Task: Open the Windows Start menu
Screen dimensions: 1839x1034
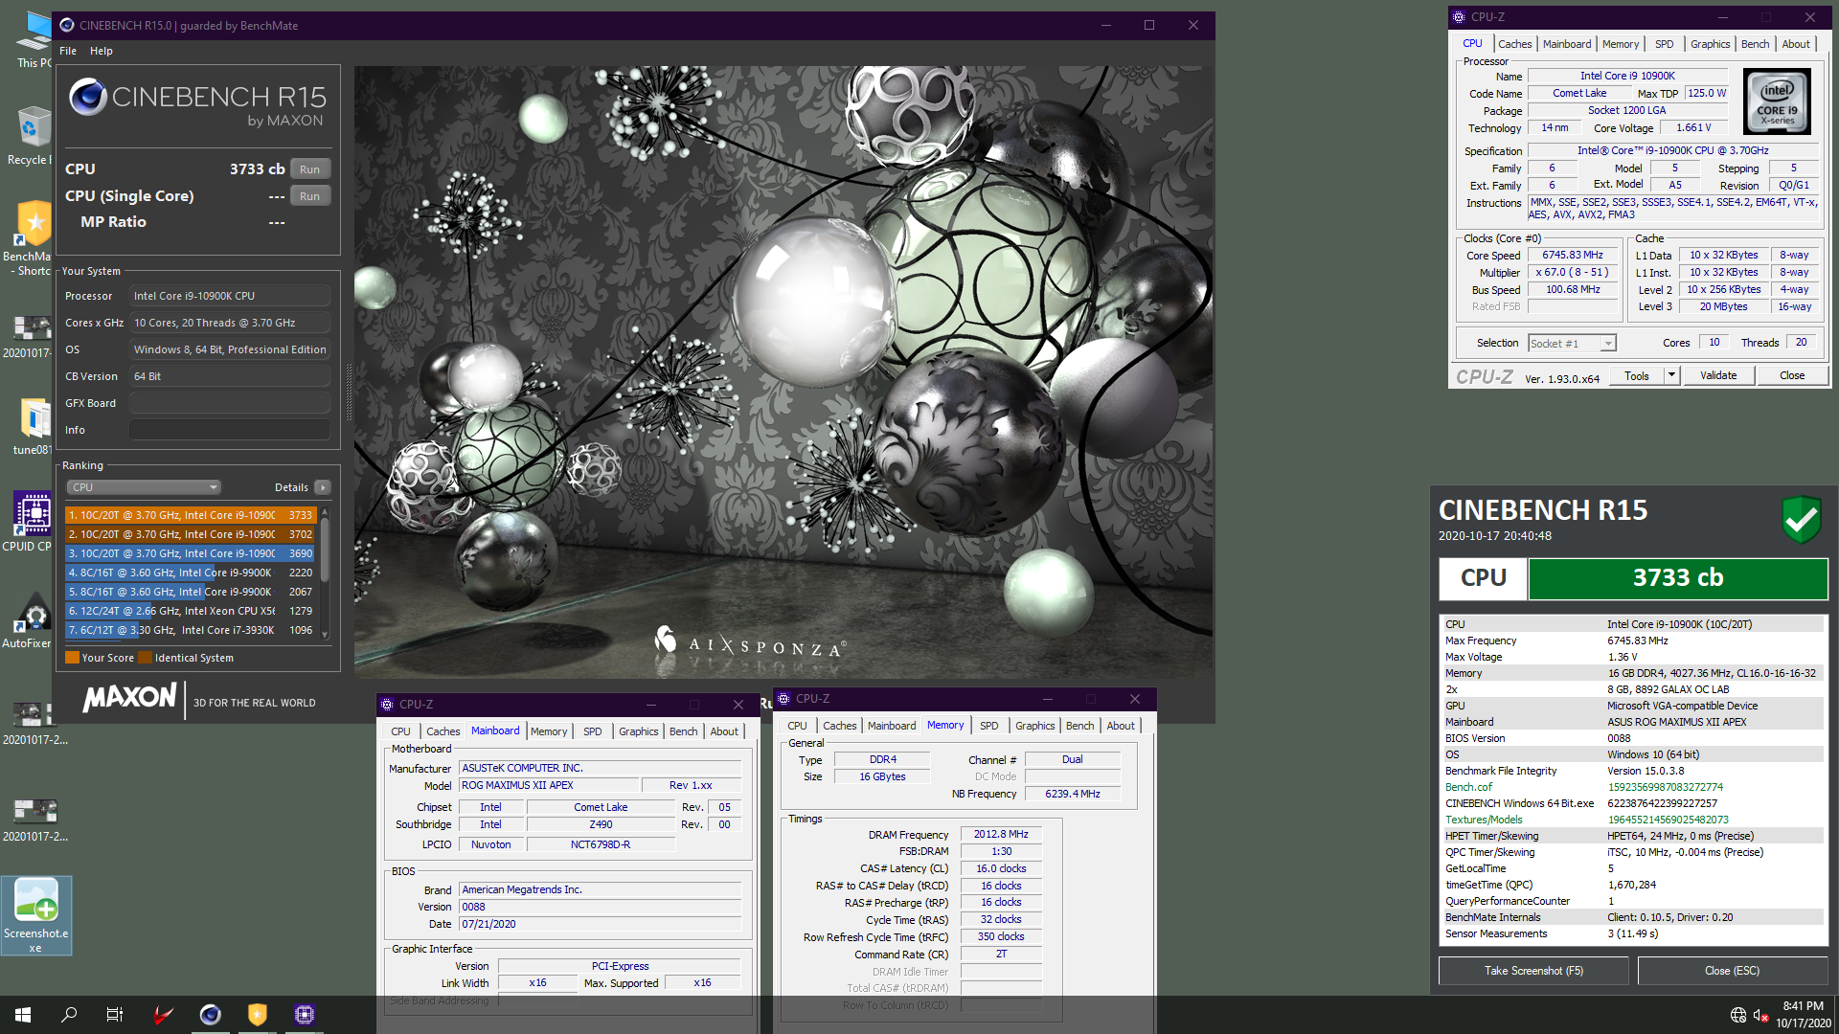Action: tap(23, 1014)
